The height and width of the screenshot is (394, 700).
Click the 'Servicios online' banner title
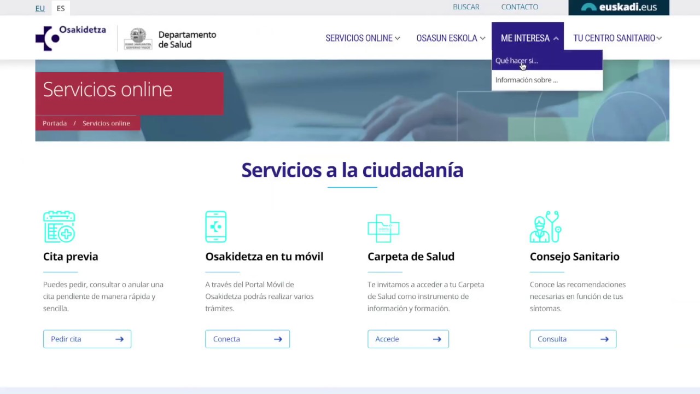click(x=107, y=89)
